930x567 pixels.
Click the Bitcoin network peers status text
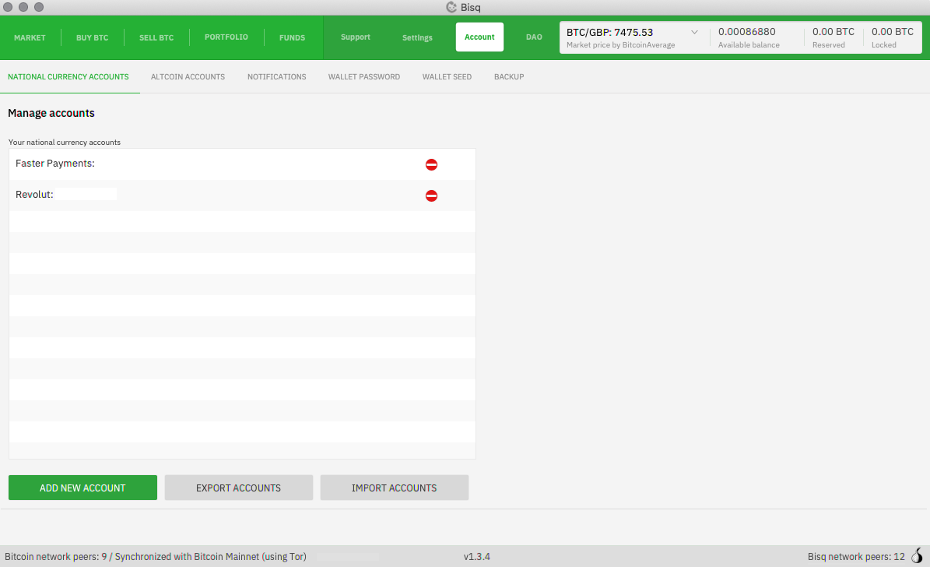tap(156, 556)
